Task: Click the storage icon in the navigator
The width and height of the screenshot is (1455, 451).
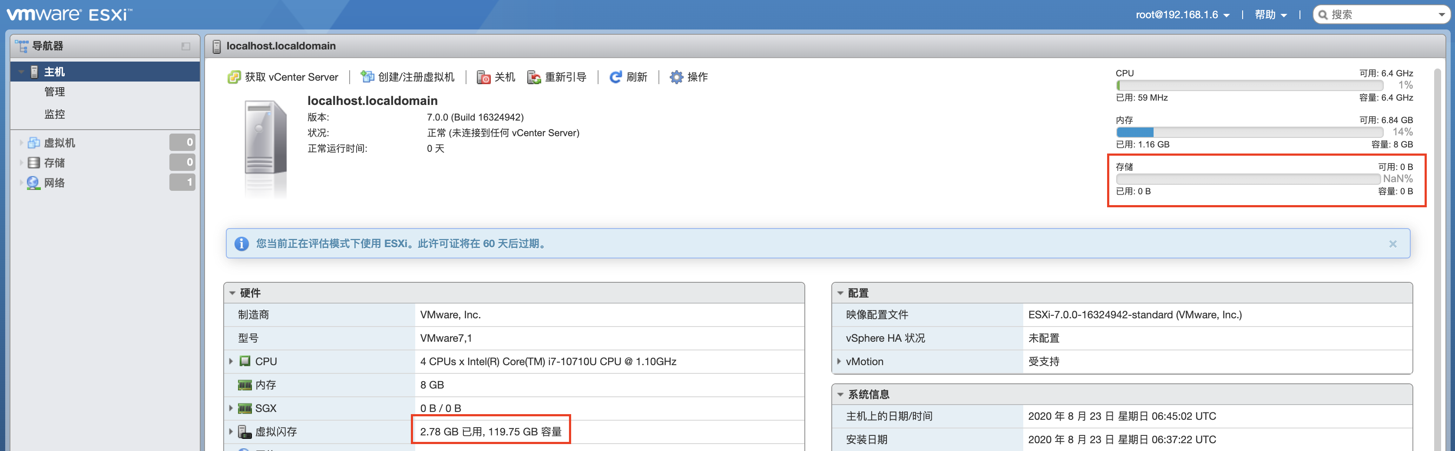Action: click(34, 163)
